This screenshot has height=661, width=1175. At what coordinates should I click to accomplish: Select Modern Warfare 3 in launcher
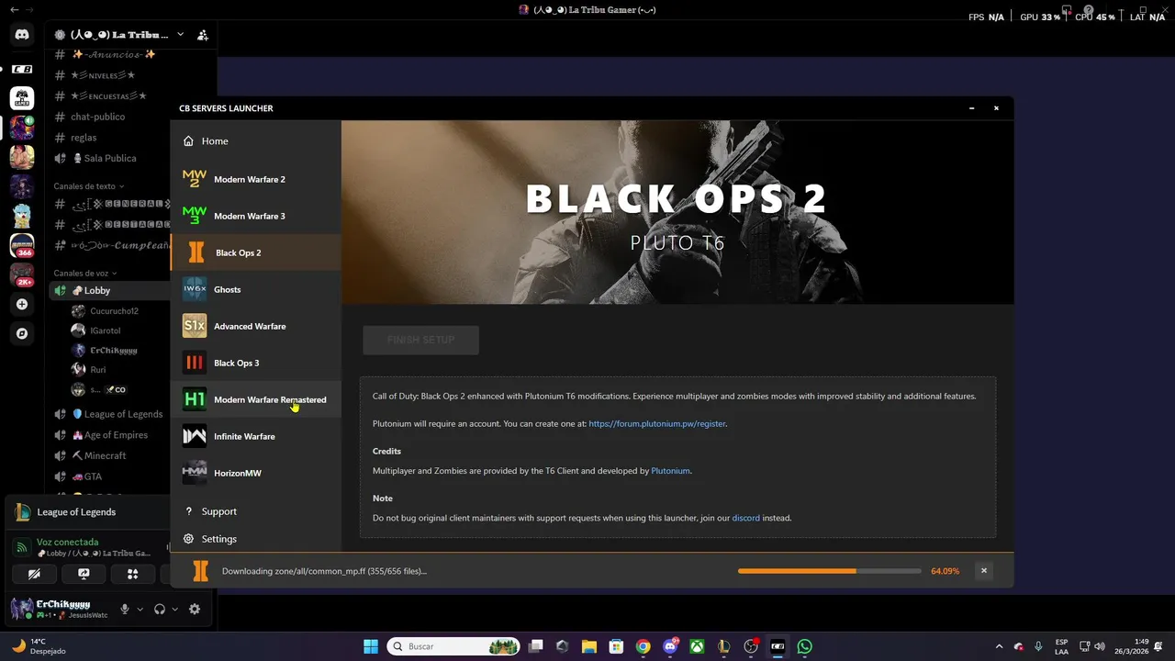(255, 216)
